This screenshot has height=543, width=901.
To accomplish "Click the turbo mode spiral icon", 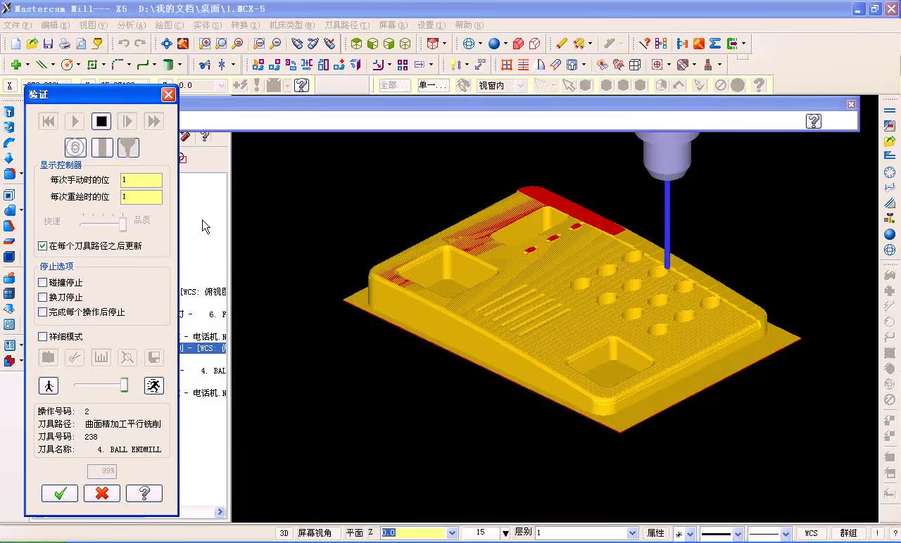I will pyautogui.click(x=75, y=148).
